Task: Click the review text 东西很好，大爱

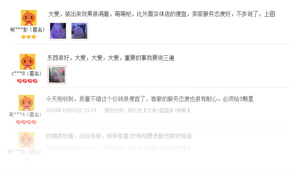Action: coord(111,58)
